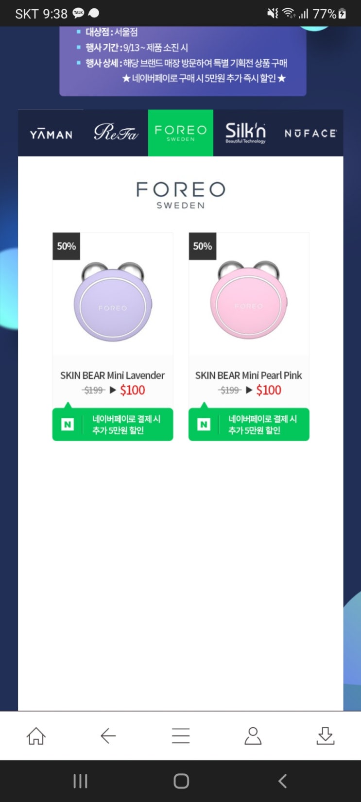361x802 pixels.
Task: Go back using left arrow icon
Action: coord(108,735)
